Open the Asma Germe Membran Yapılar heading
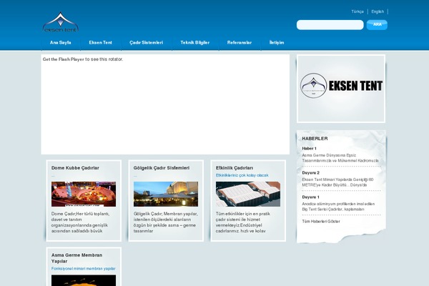Image resolution: width=429 pixels, height=286 pixels. coord(77,258)
